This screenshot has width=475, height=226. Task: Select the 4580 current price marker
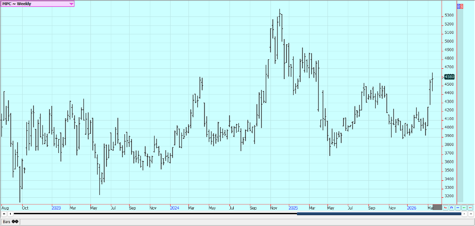click(449, 77)
